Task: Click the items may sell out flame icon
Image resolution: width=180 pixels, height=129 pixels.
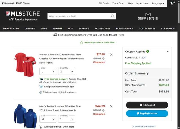Action: click(81, 43)
